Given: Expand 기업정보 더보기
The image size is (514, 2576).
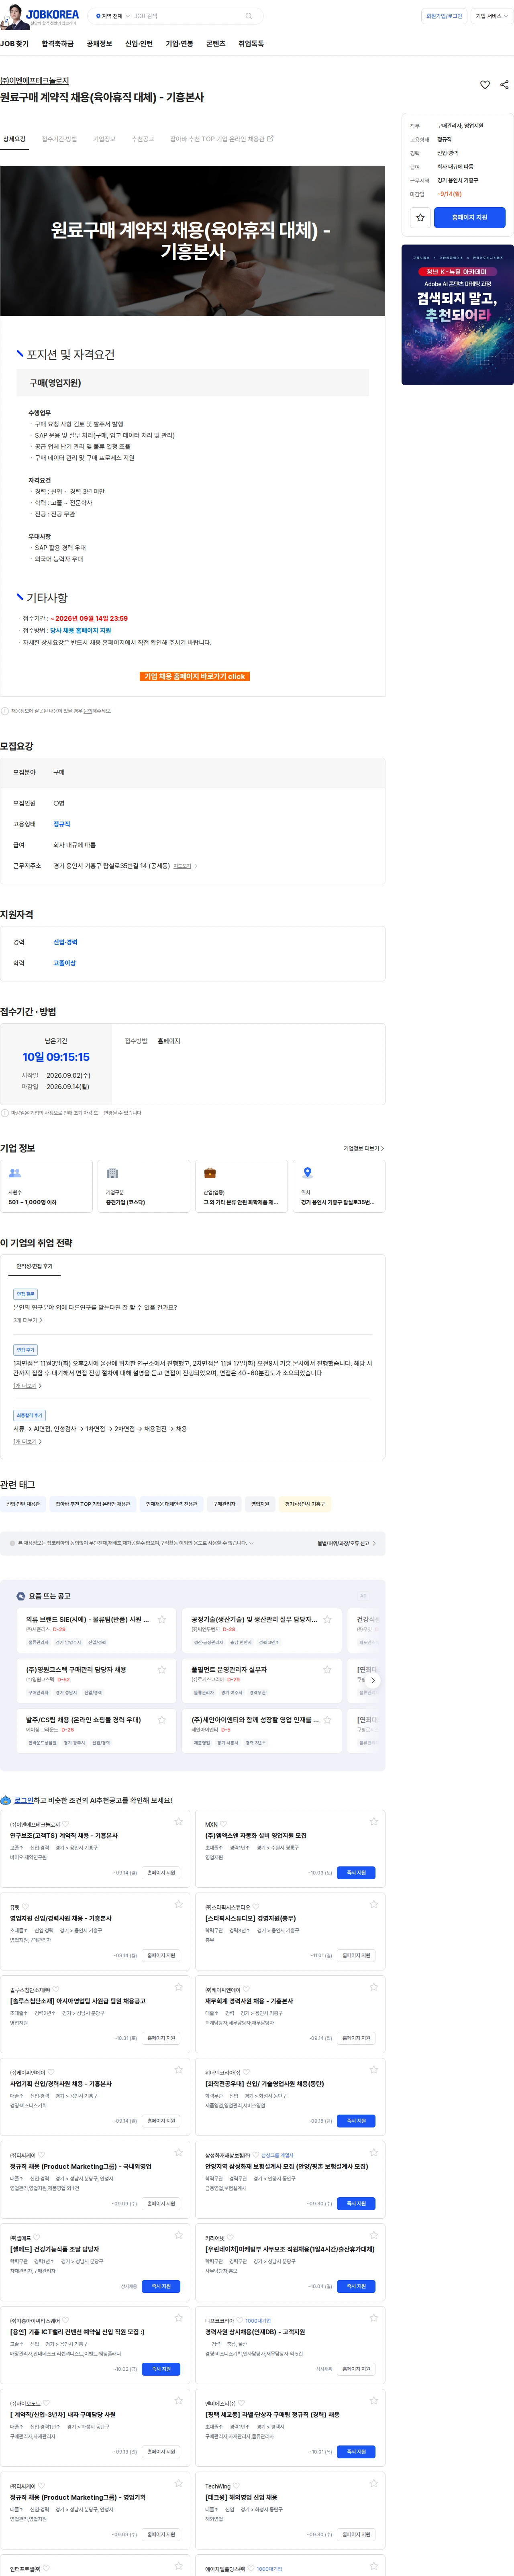Looking at the screenshot, I should [x=364, y=1148].
